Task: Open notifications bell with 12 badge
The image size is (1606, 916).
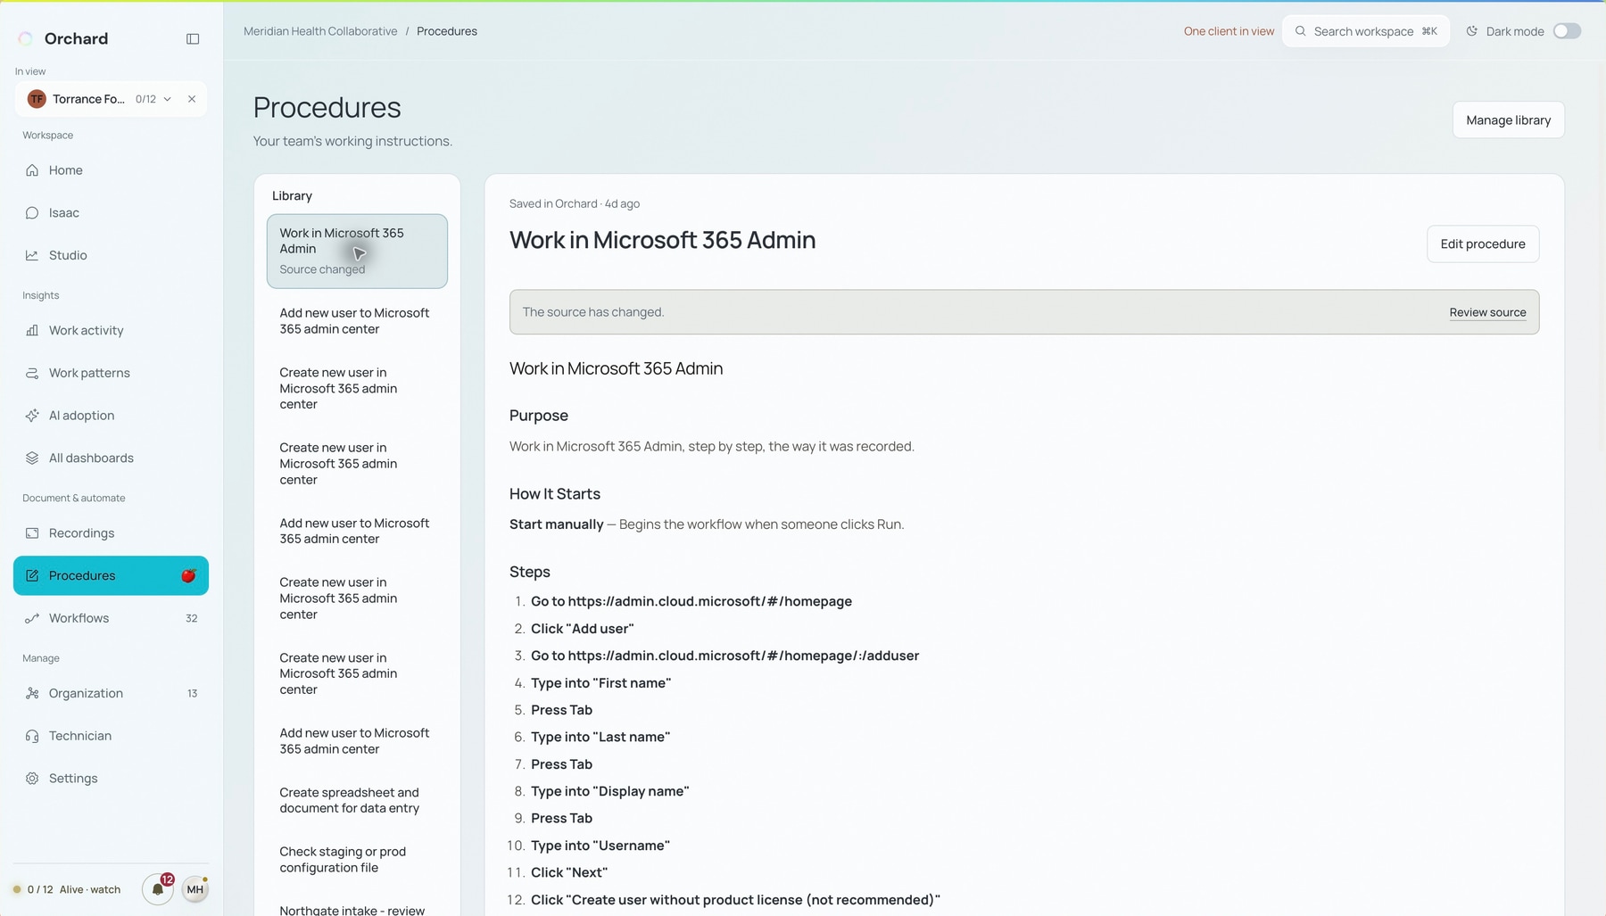Action: tap(158, 888)
